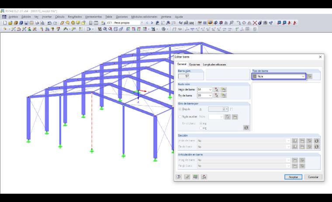Click the new node icon for Inicio de barra
This screenshot has width=332, height=202.
[x=223, y=89]
